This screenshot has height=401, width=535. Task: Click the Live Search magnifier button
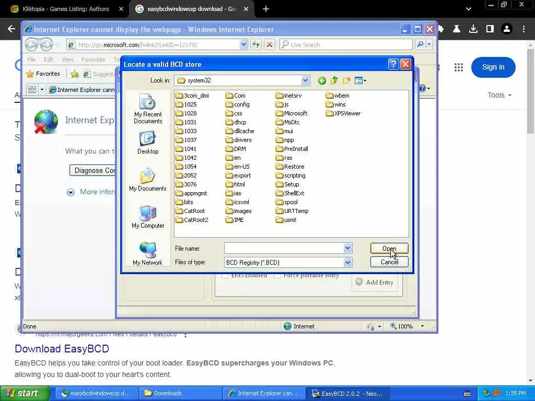(421, 44)
